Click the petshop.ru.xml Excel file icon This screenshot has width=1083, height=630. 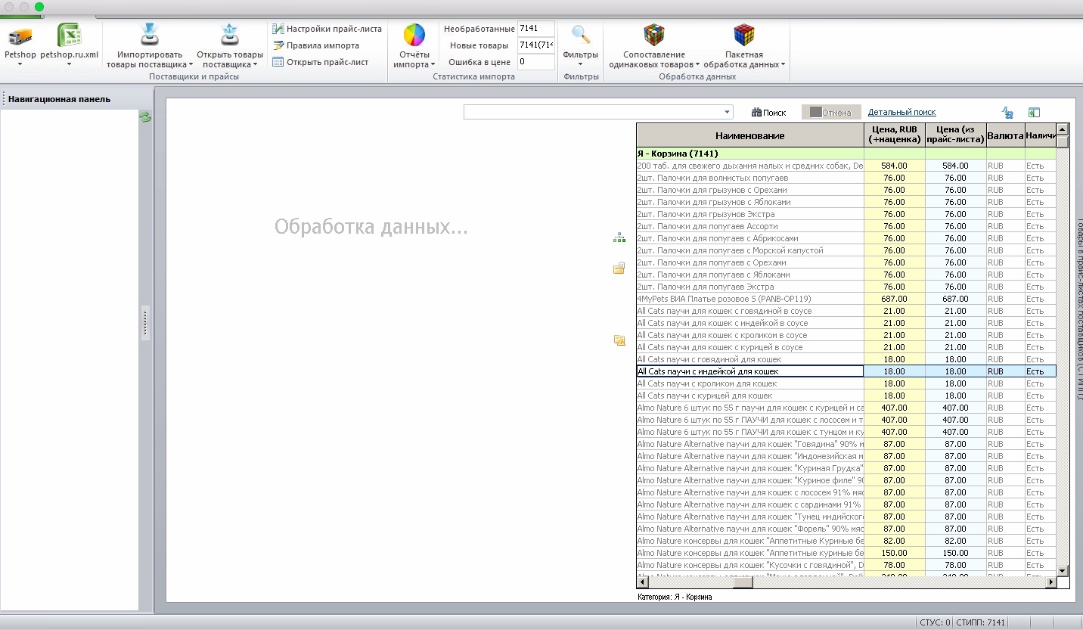[x=70, y=36]
